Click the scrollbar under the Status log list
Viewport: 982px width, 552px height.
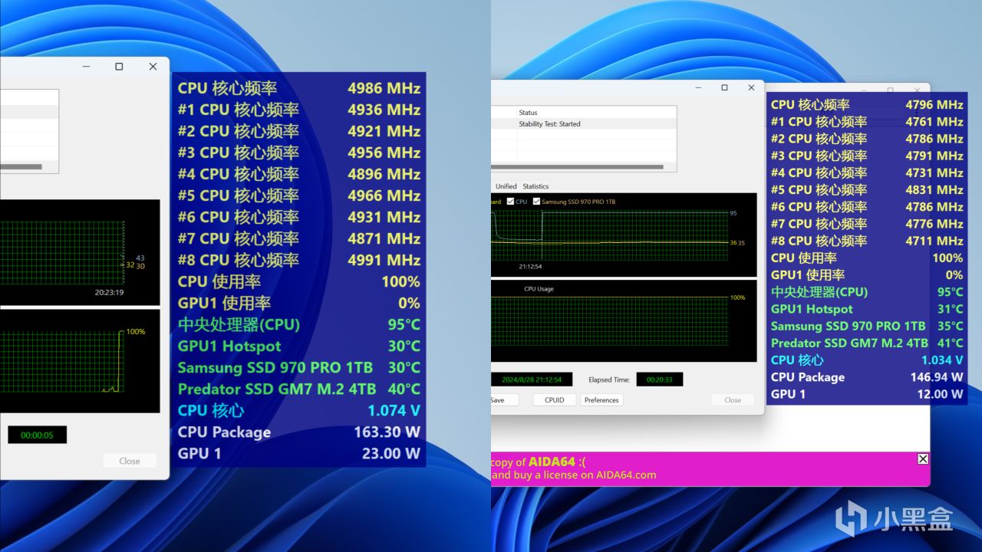coord(577,166)
